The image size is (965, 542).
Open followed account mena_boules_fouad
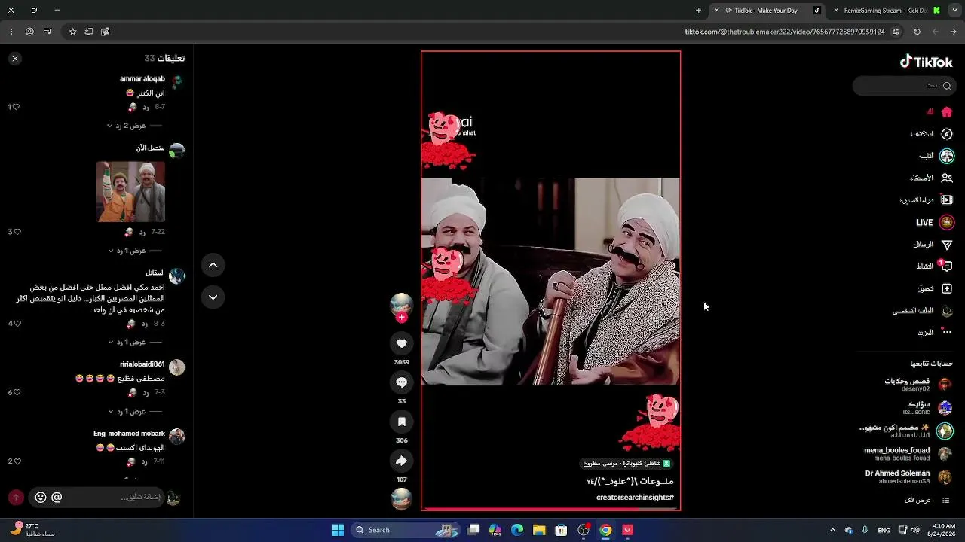click(908, 454)
